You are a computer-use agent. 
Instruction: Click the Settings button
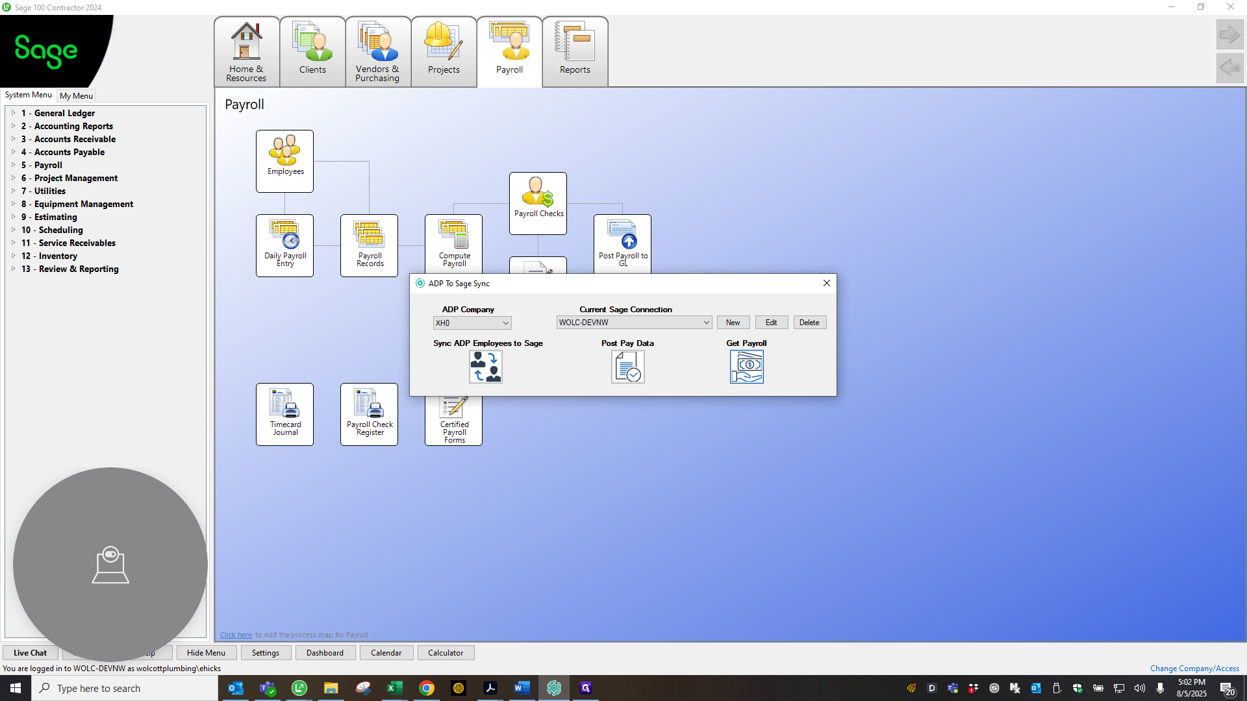pos(265,653)
